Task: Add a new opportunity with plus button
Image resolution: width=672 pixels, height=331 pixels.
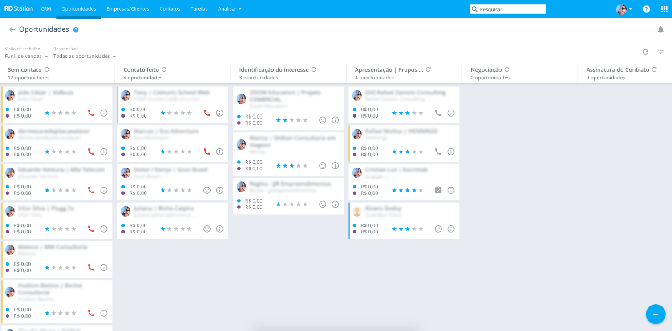Action: click(656, 314)
